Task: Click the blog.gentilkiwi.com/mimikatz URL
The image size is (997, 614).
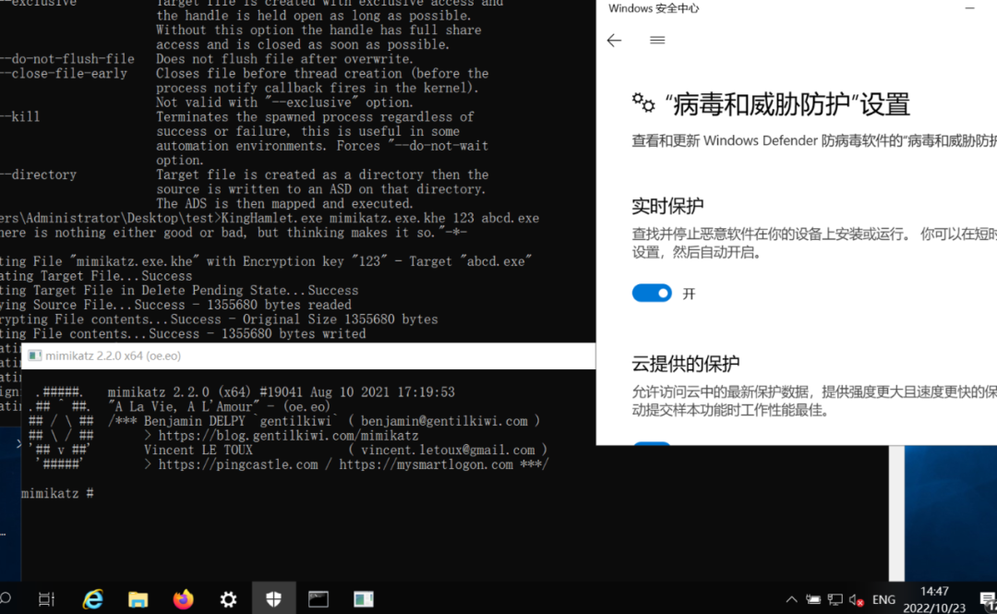Action: [288, 436]
